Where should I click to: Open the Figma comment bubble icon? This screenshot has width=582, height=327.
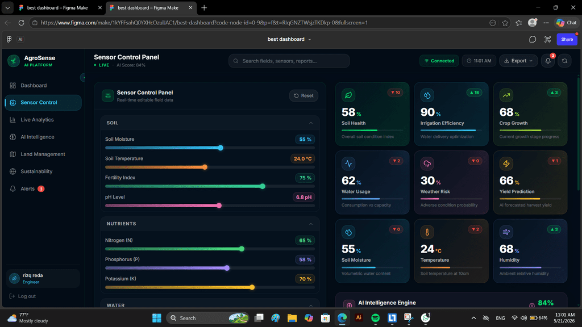click(x=533, y=39)
